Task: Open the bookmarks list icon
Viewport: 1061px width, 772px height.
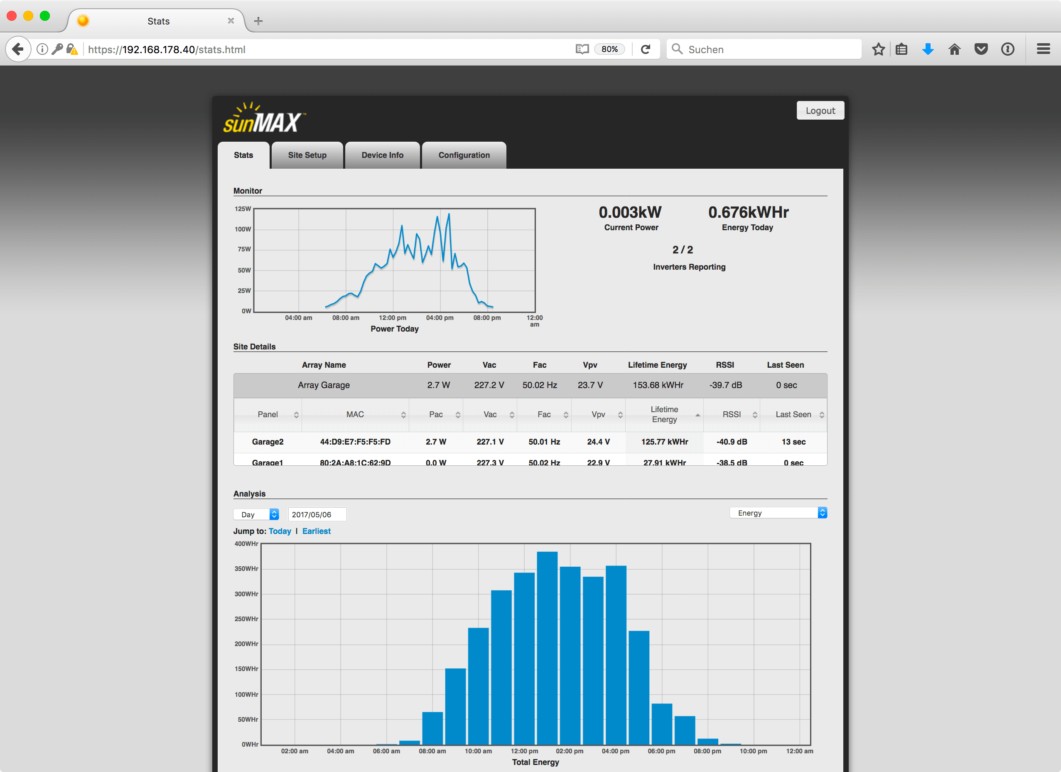Action: pos(901,49)
